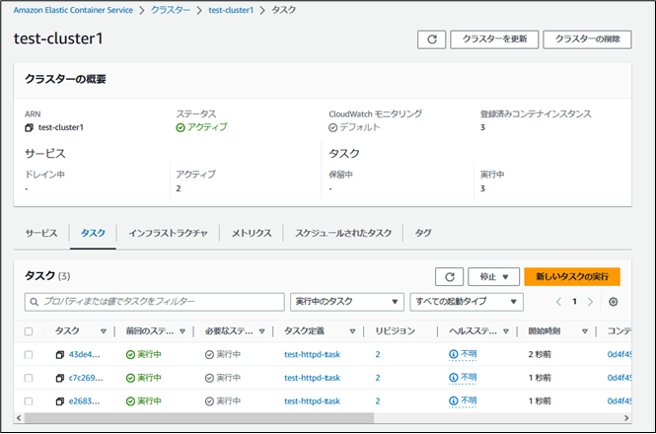Sort by ヘルスステ... column arrow
This screenshot has width=656, height=434.
tap(506, 331)
